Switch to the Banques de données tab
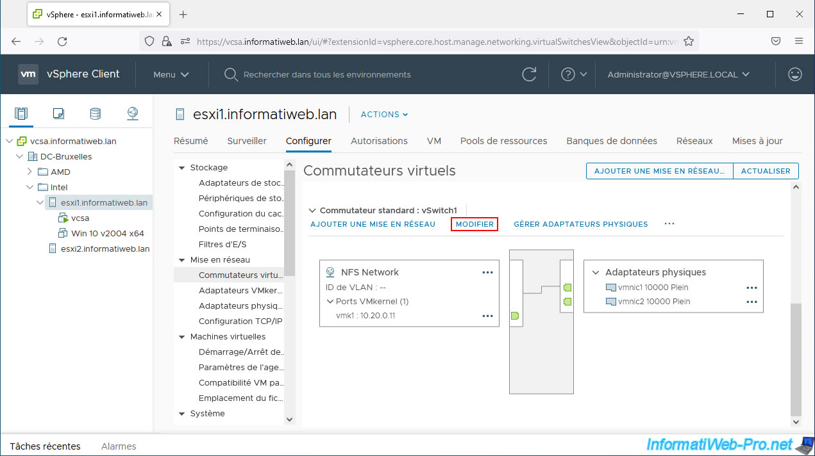The height and width of the screenshot is (456, 815). tap(612, 141)
